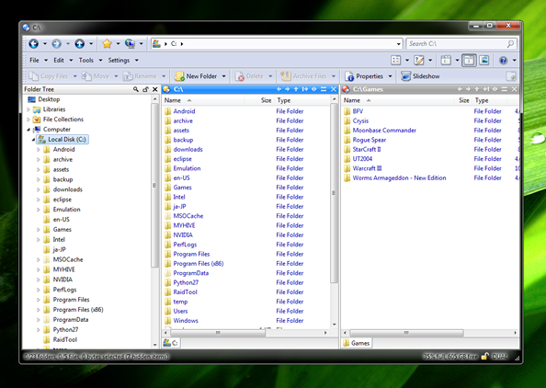546x388 pixels.
Task: Open the network computer icon in toolbar
Action: click(130, 43)
